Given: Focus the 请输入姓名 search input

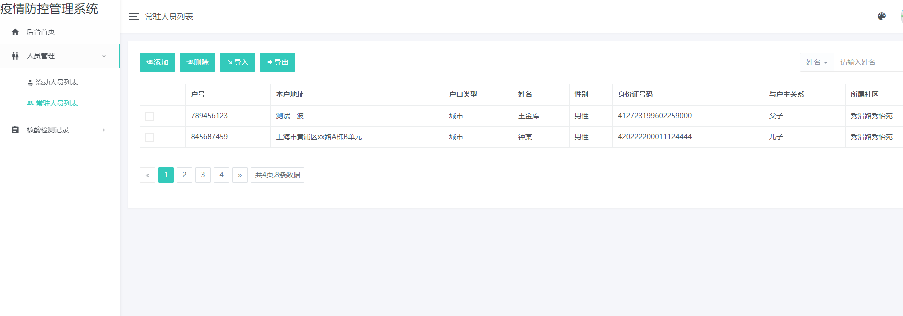Looking at the screenshot, I should click(x=869, y=62).
